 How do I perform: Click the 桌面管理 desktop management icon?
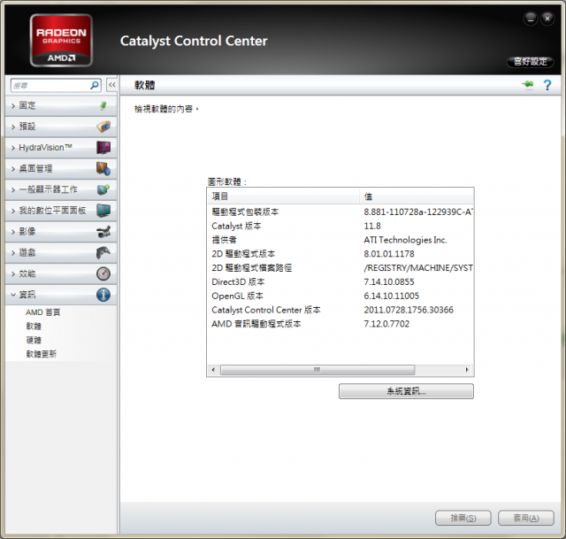click(103, 168)
